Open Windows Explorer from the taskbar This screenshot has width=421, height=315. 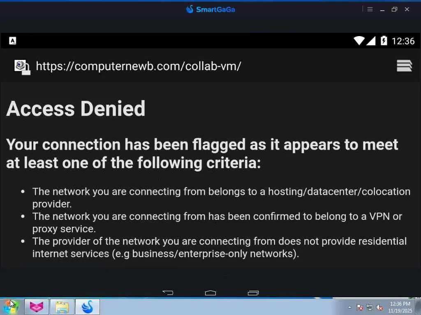62,307
